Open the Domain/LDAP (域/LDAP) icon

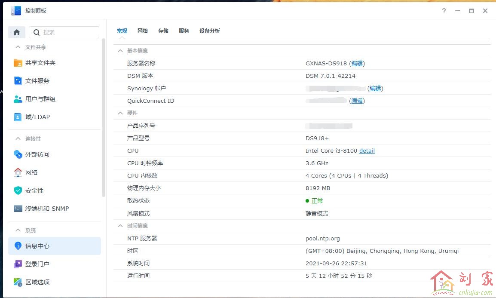click(18, 117)
